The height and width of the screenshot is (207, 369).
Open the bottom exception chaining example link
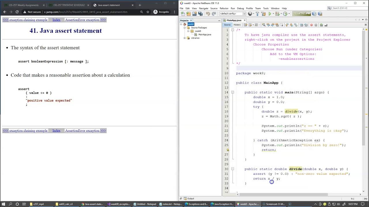(x=25, y=131)
